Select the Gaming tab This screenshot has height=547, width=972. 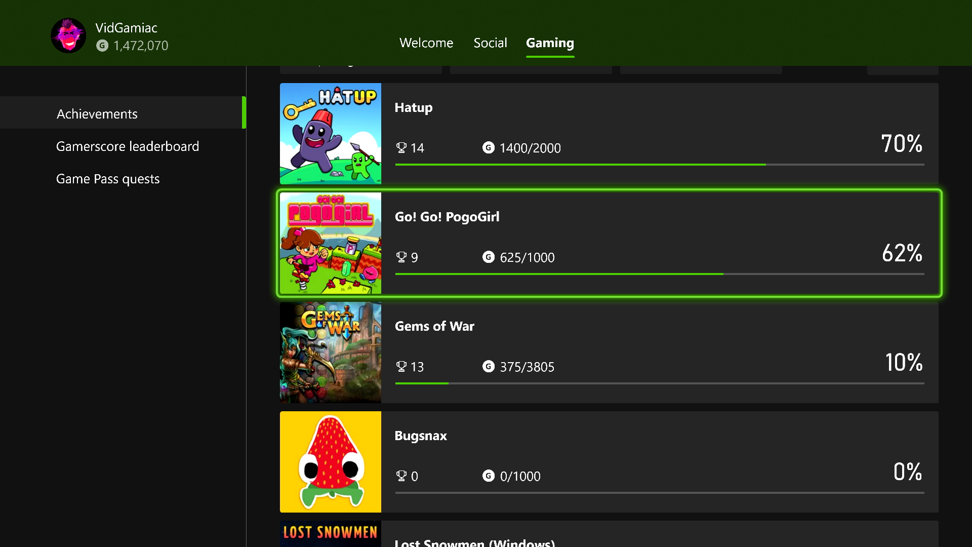pyautogui.click(x=550, y=43)
